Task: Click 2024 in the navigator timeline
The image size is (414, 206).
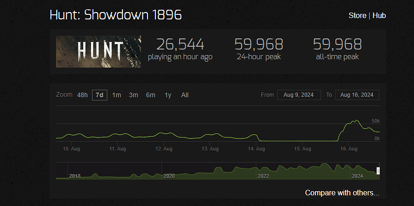Action: [357, 176]
